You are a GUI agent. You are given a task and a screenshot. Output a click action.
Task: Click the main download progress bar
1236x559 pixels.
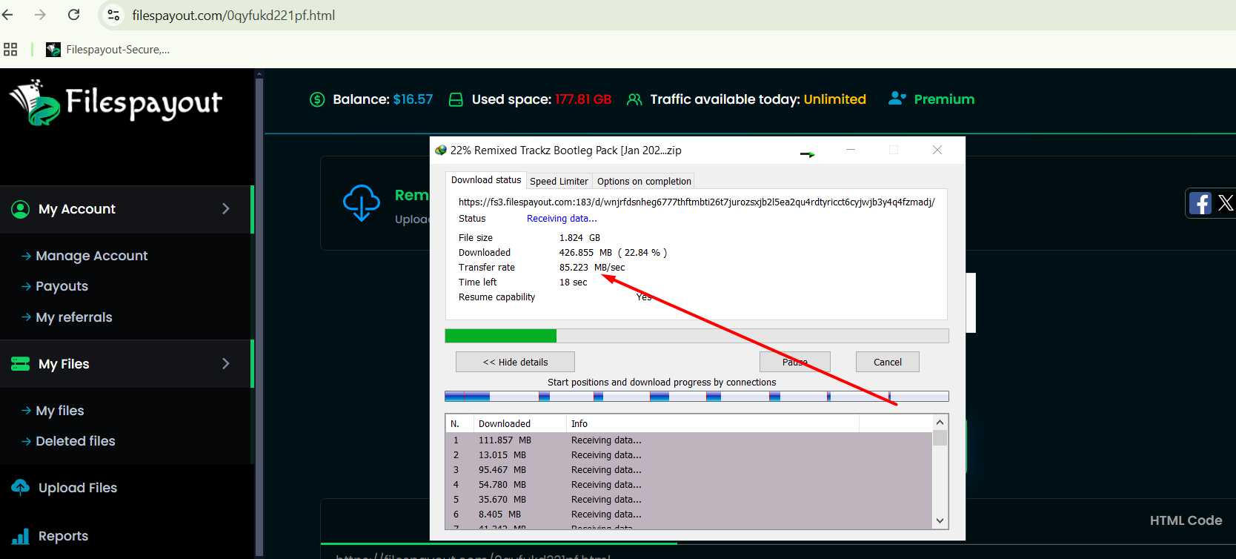point(697,336)
